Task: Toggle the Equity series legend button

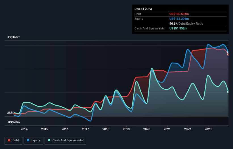Action: tap(33, 141)
